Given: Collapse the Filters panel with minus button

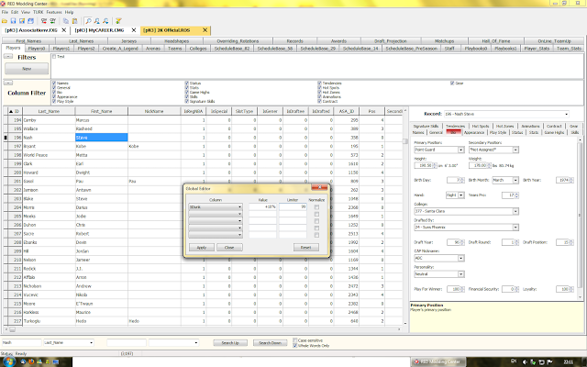Looking at the screenshot, I should (x=8, y=57).
